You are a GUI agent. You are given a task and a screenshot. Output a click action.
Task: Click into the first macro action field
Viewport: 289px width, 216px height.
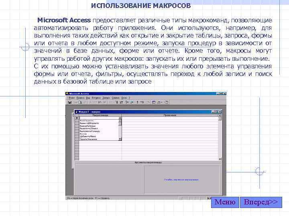pos(99,118)
